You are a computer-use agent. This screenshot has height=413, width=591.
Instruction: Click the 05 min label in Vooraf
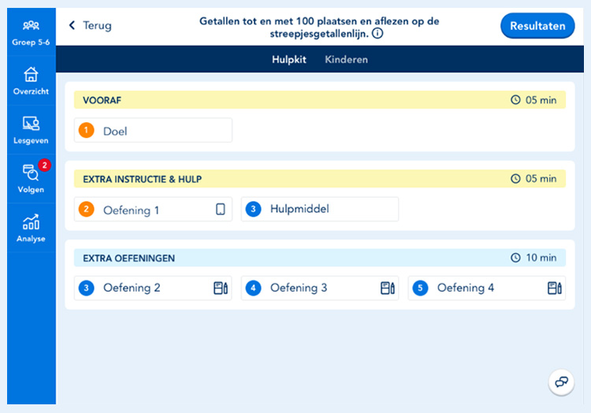pyautogui.click(x=541, y=100)
